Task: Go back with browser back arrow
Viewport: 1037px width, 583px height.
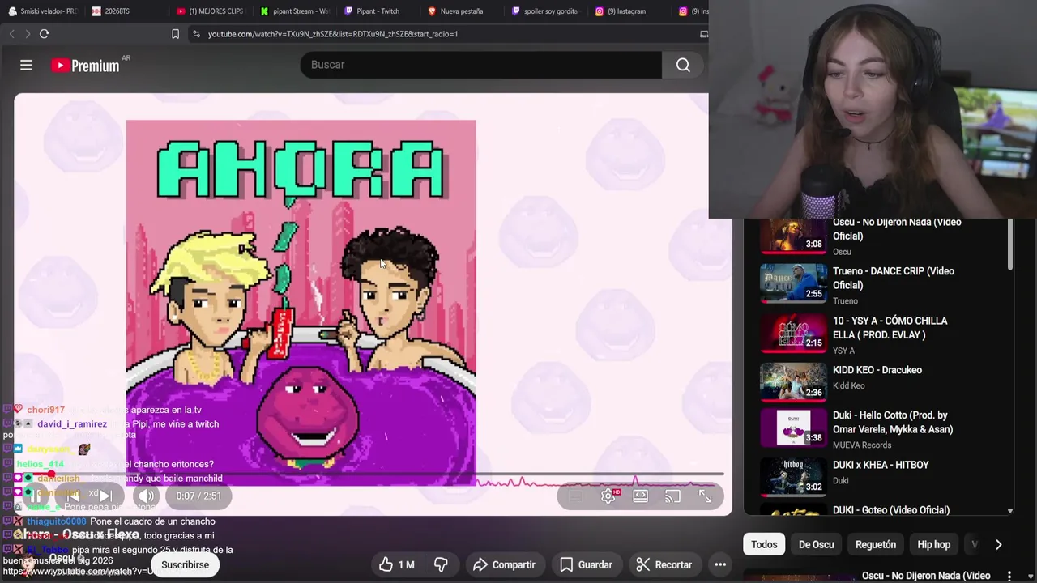Action: point(11,34)
